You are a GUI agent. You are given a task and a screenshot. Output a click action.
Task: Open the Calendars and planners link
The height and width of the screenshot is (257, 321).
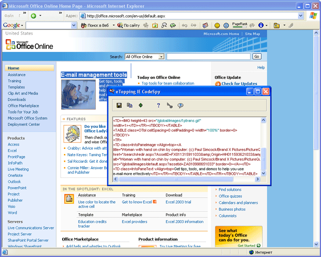pos(238,203)
